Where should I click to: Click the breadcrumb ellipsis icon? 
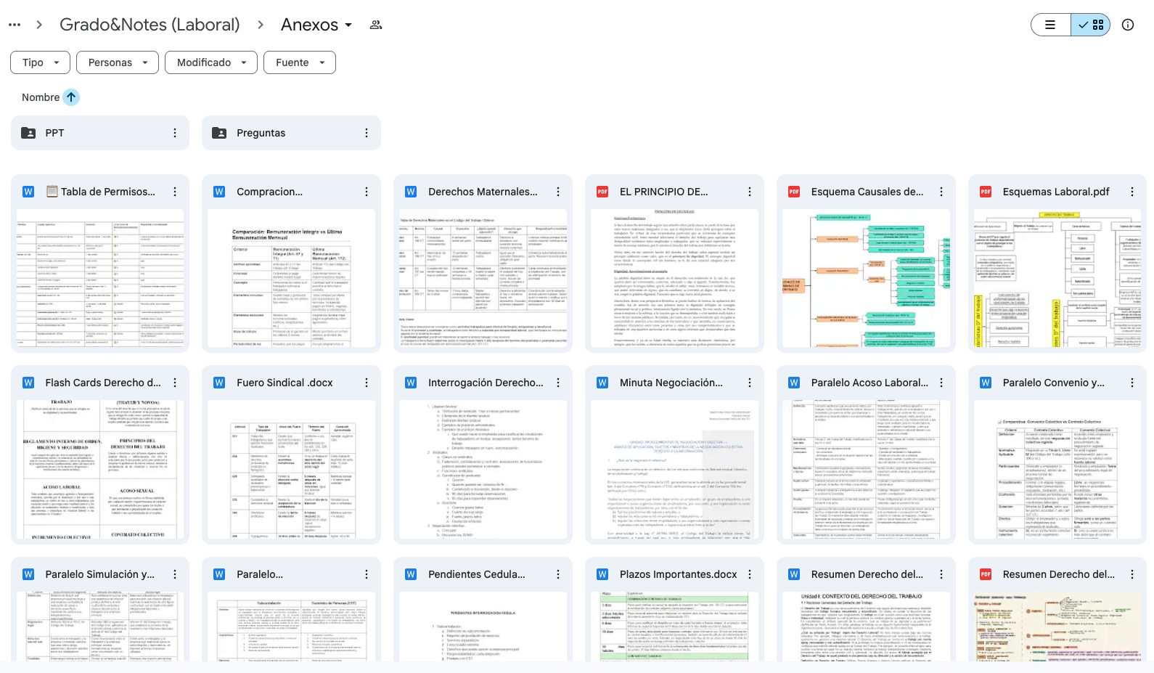15,25
